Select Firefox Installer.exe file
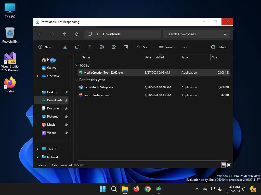261x195 pixels. tap(154, 95)
